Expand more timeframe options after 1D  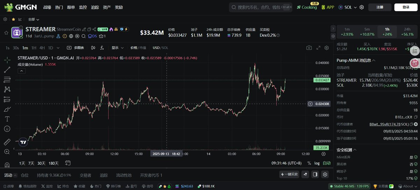(58, 48)
